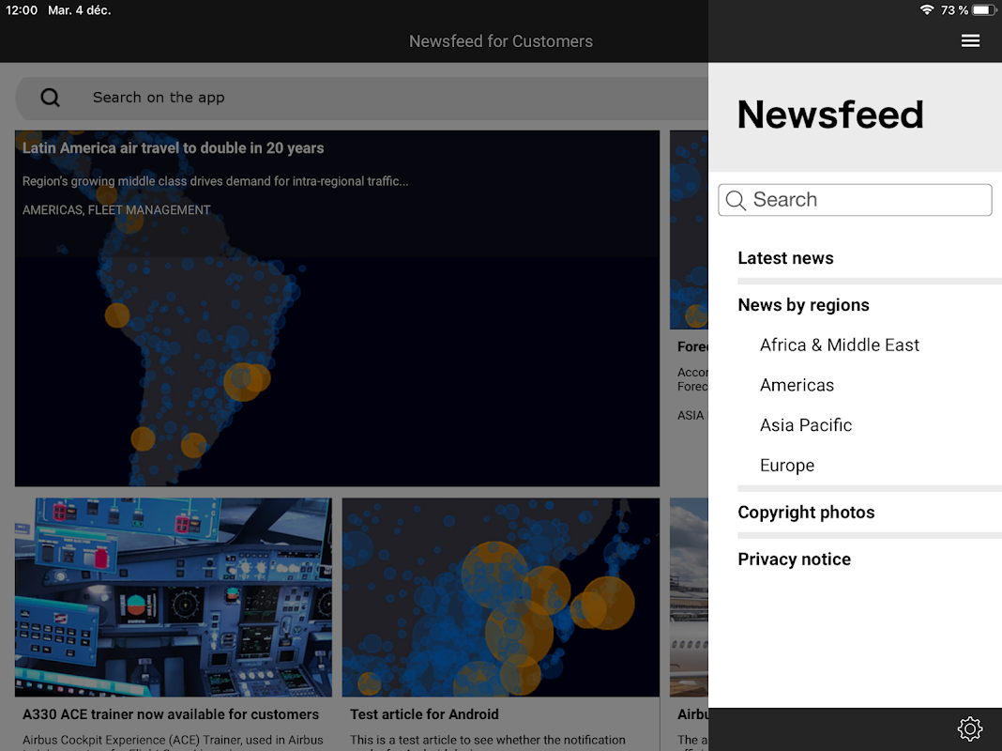Open the Privacy notice page

[794, 559]
